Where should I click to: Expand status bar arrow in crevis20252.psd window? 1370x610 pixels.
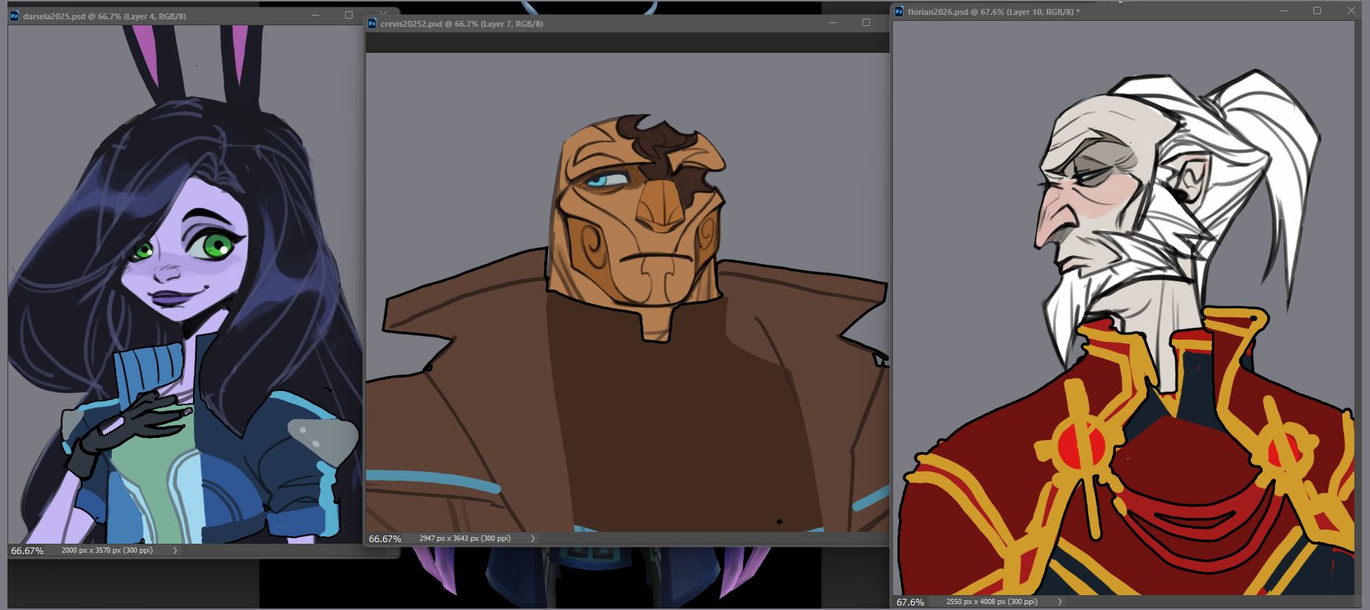coord(532,538)
